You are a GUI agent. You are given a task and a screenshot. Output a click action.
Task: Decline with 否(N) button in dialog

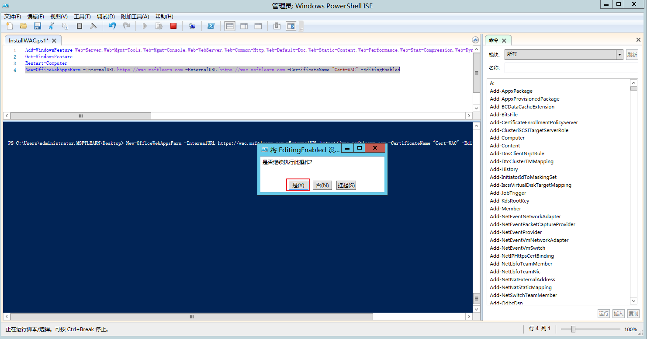pyautogui.click(x=322, y=185)
